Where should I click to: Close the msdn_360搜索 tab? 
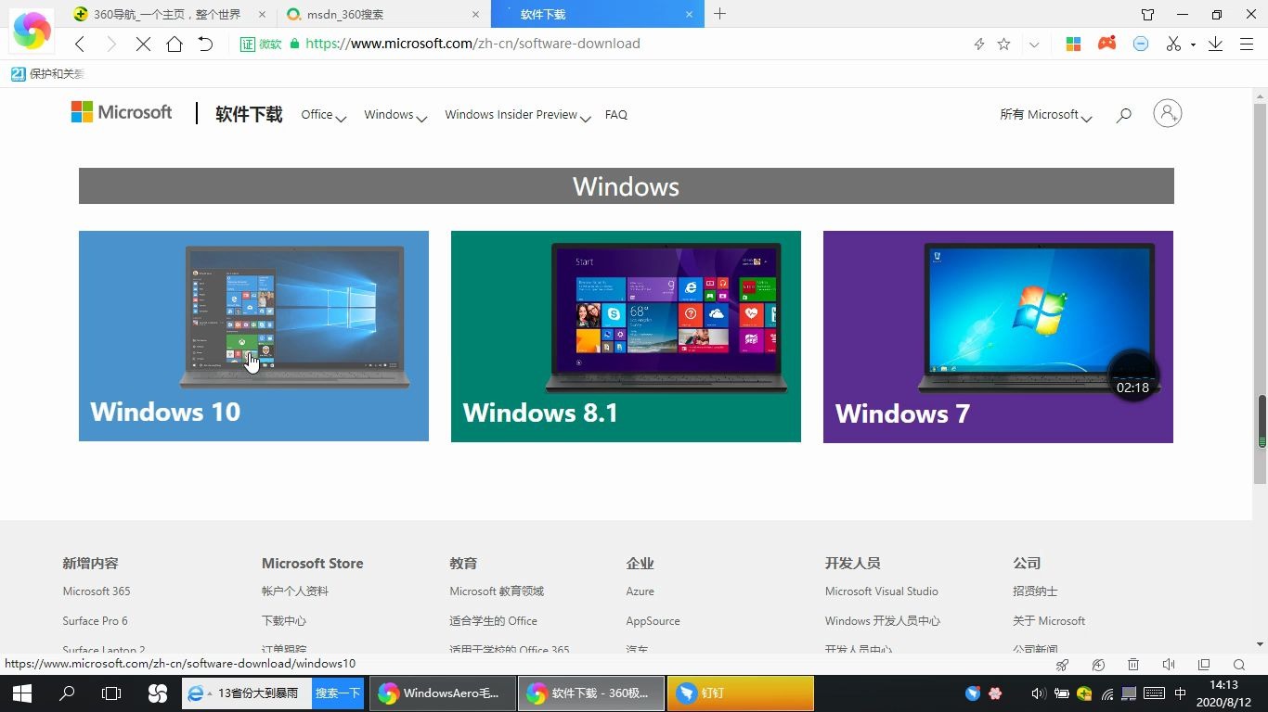coord(476,14)
